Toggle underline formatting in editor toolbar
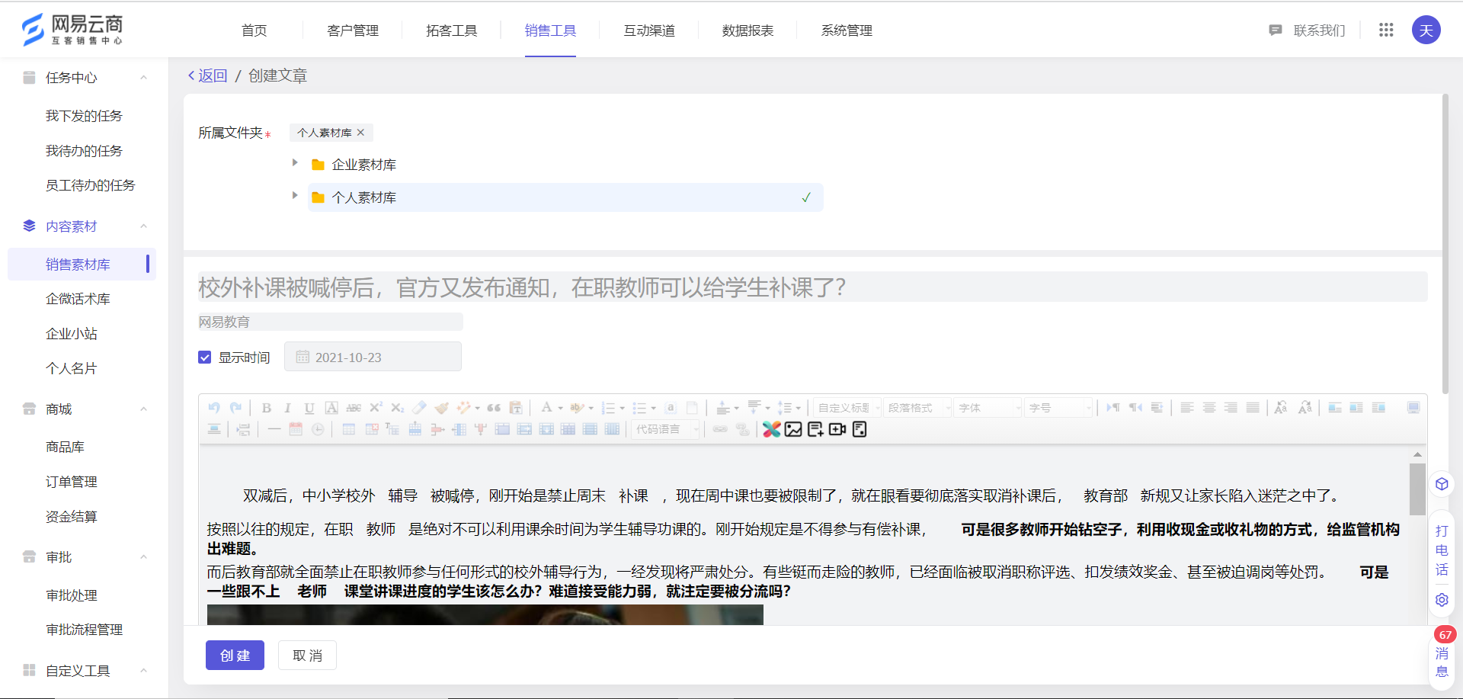The height and width of the screenshot is (699, 1463). pyautogui.click(x=309, y=408)
